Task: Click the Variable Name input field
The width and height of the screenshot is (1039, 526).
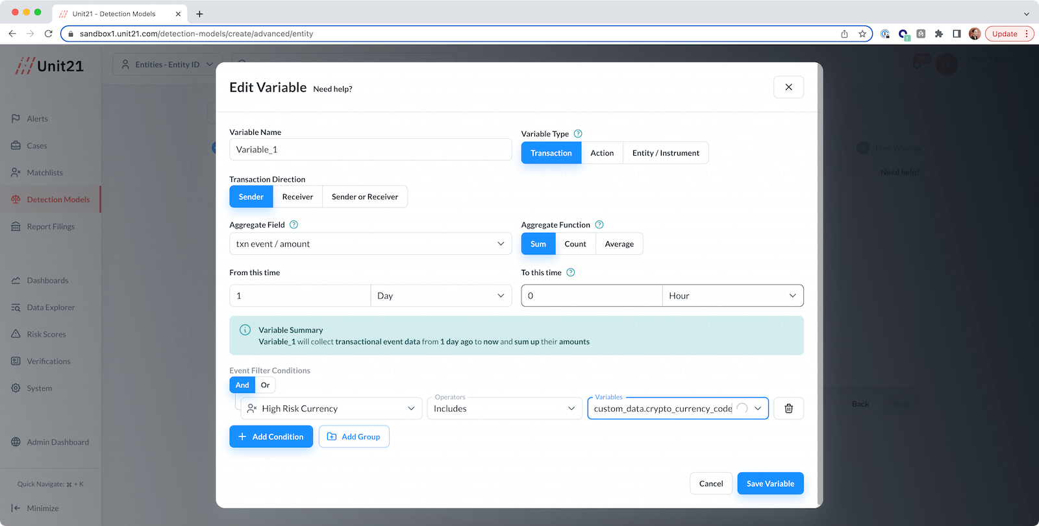Action: [x=370, y=149]
